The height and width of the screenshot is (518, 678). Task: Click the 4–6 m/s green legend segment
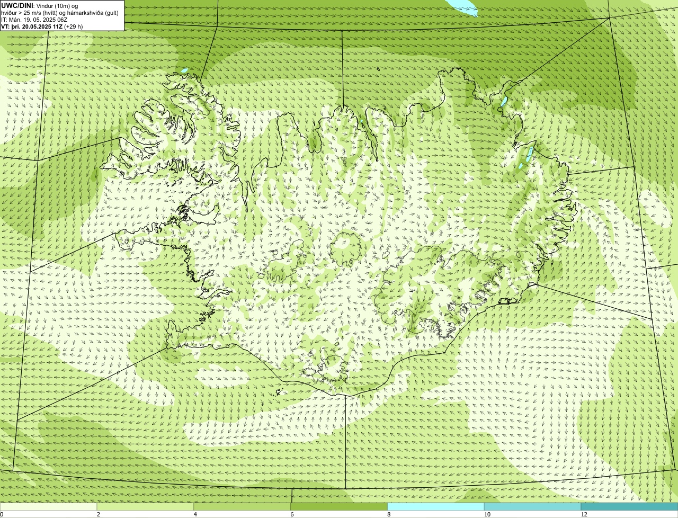[x=243, y=506]
